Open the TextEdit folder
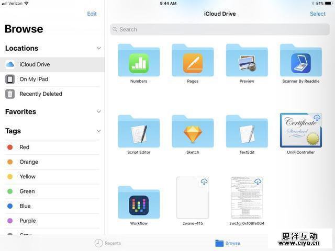335x251 pixels. click(247, 132)
